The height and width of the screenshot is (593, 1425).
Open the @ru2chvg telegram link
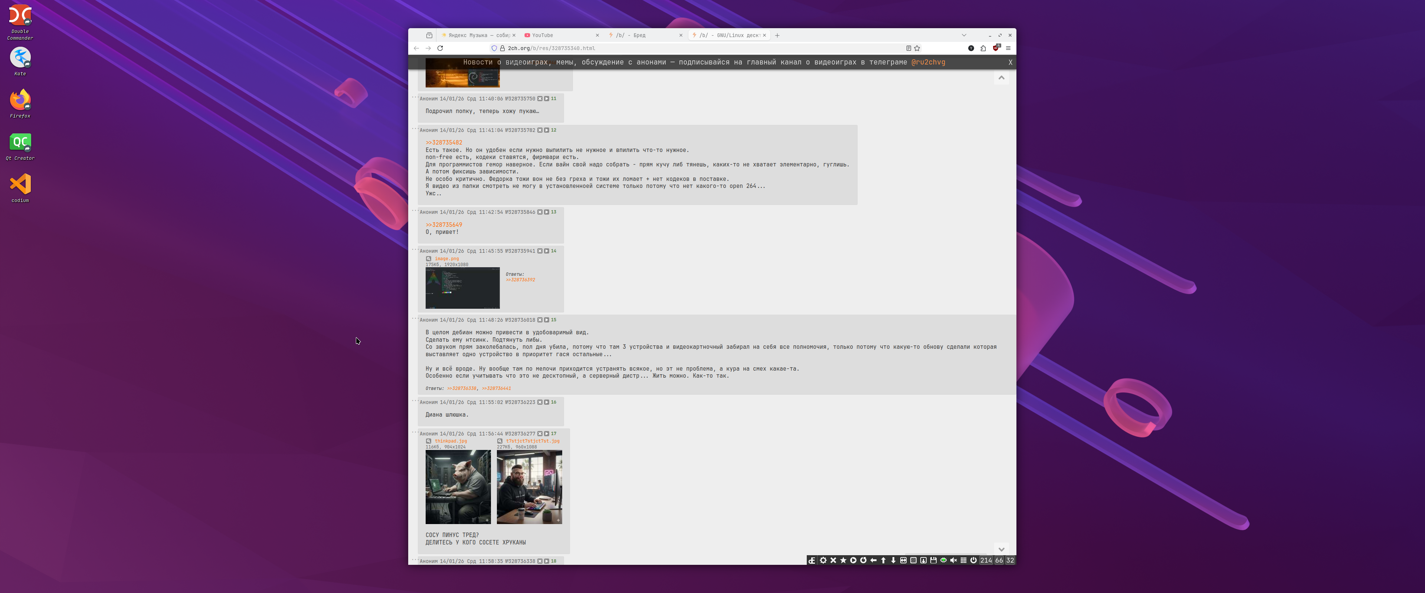pos(928,62)
